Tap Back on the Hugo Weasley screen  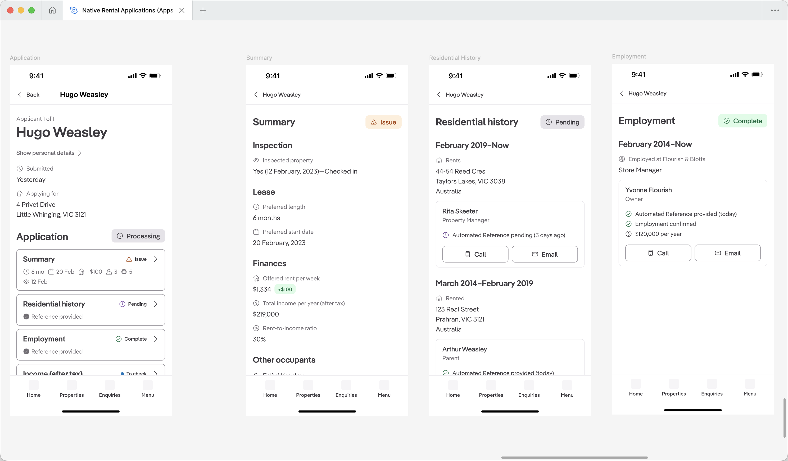(x=28, y=94)
